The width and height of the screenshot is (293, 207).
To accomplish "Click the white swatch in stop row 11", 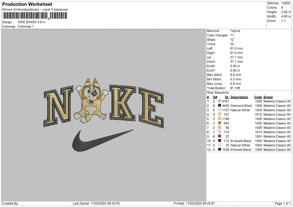I will 220,145.
